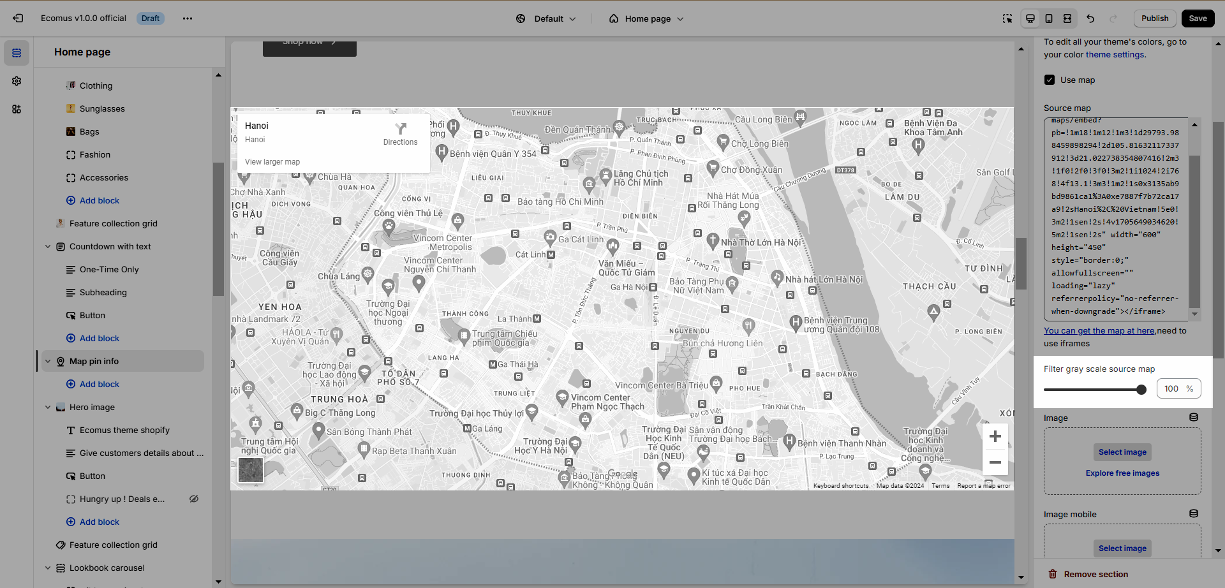Click the home icon next to Home page
The image size is (1225, 588).
(613, 18)
